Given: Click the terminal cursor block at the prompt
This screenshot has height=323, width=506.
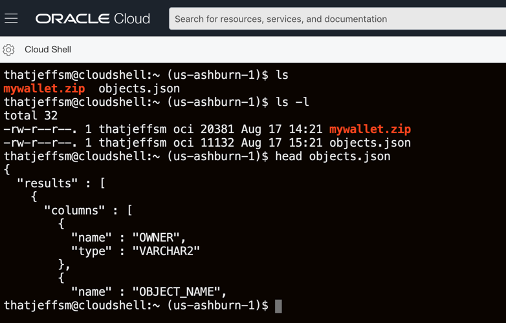Looking at the screenshot, I should pyautogui.click(x=278, y=306).
